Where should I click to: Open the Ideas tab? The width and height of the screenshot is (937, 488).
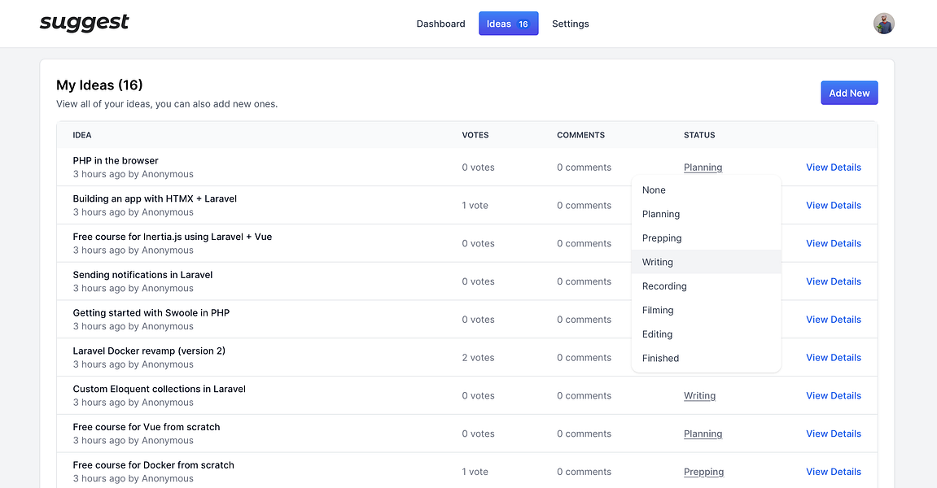[x=499, y=24]
